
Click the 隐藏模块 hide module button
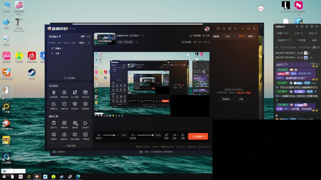point(226,99)
